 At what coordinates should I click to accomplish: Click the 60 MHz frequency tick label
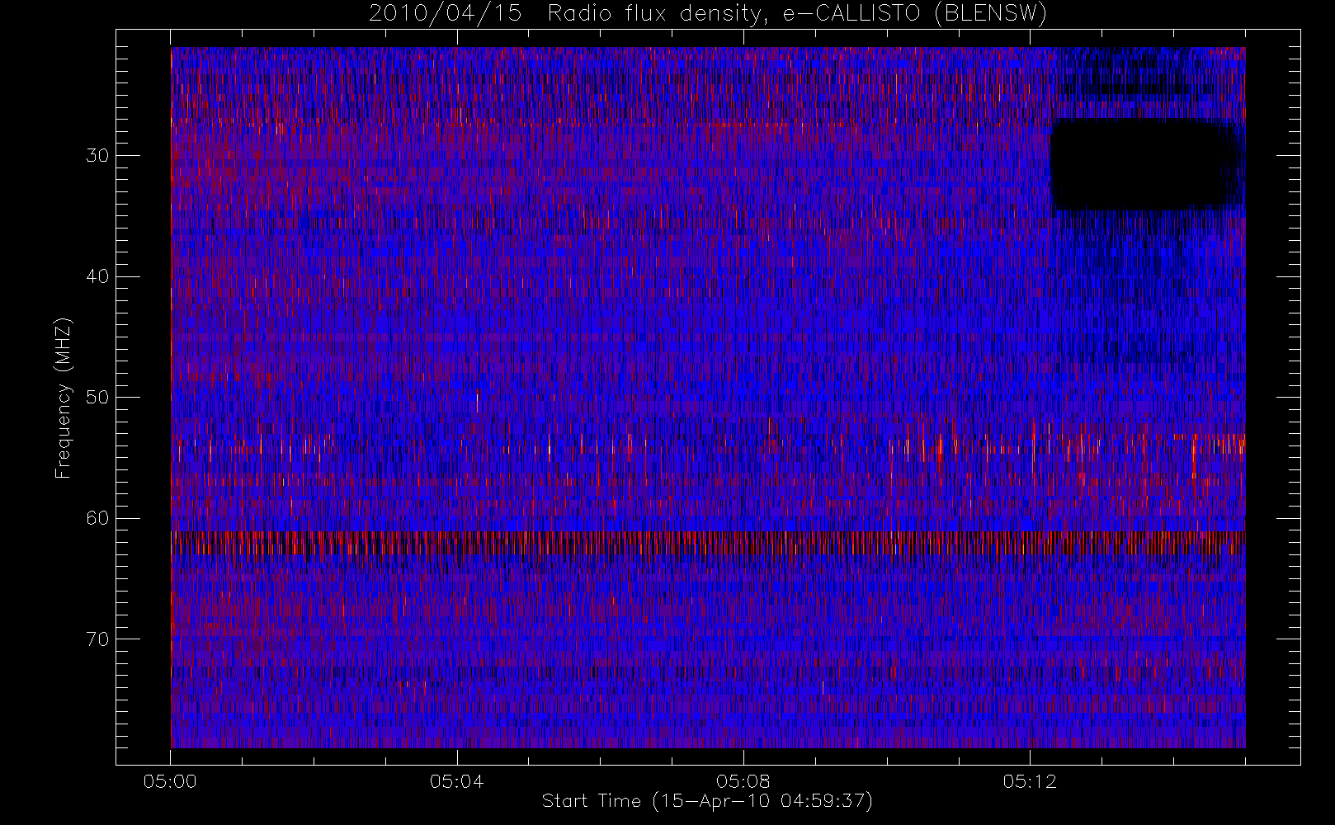(x=97, y=518)
